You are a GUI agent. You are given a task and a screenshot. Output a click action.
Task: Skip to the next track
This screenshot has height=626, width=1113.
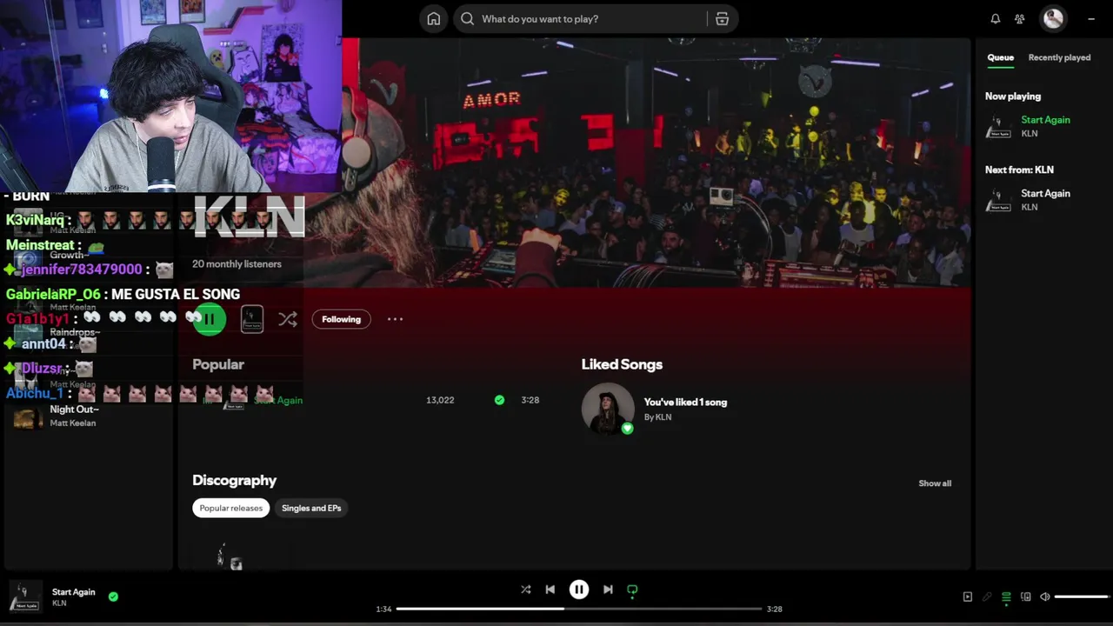608,589
